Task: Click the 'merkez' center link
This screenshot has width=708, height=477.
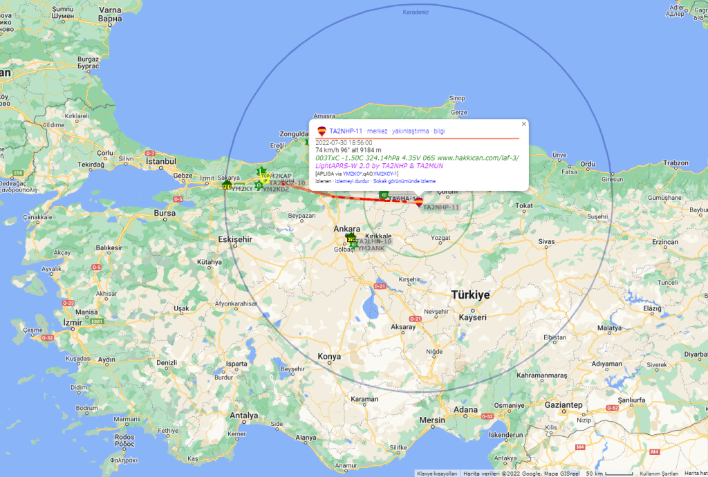Action: pyautogui.click(x=377, y=131)
